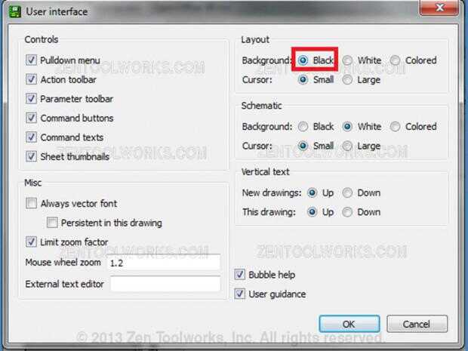The image size is (468, 351).
Task: Toggle the Action toolbar checkbox
Action: click(x=32, y=80)
